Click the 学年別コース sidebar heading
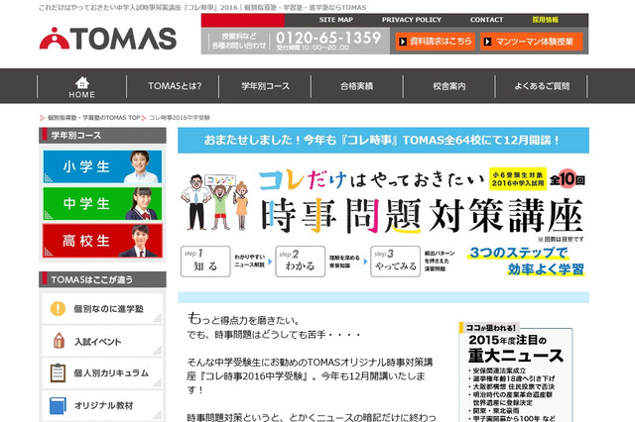The width and height of the screenshot is (635, 422). pos(102,136)
